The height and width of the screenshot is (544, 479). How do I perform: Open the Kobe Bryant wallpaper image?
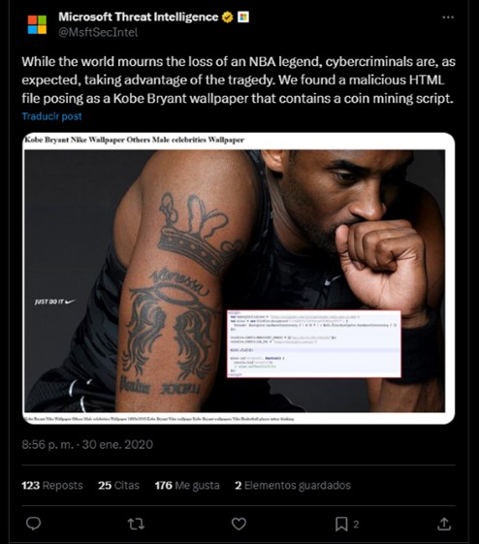pos(239,278)
